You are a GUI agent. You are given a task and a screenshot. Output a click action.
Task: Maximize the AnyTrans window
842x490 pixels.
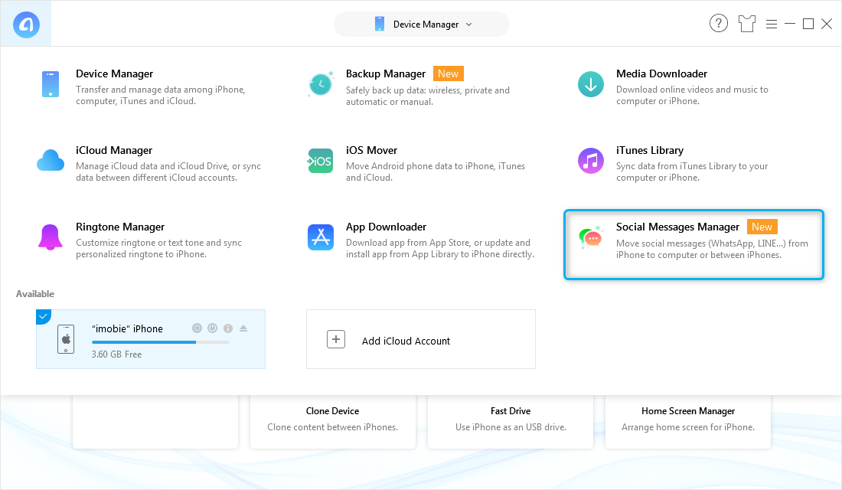[x=808, y=24]
